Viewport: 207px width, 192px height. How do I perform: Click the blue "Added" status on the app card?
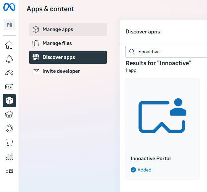click(141, 170)
